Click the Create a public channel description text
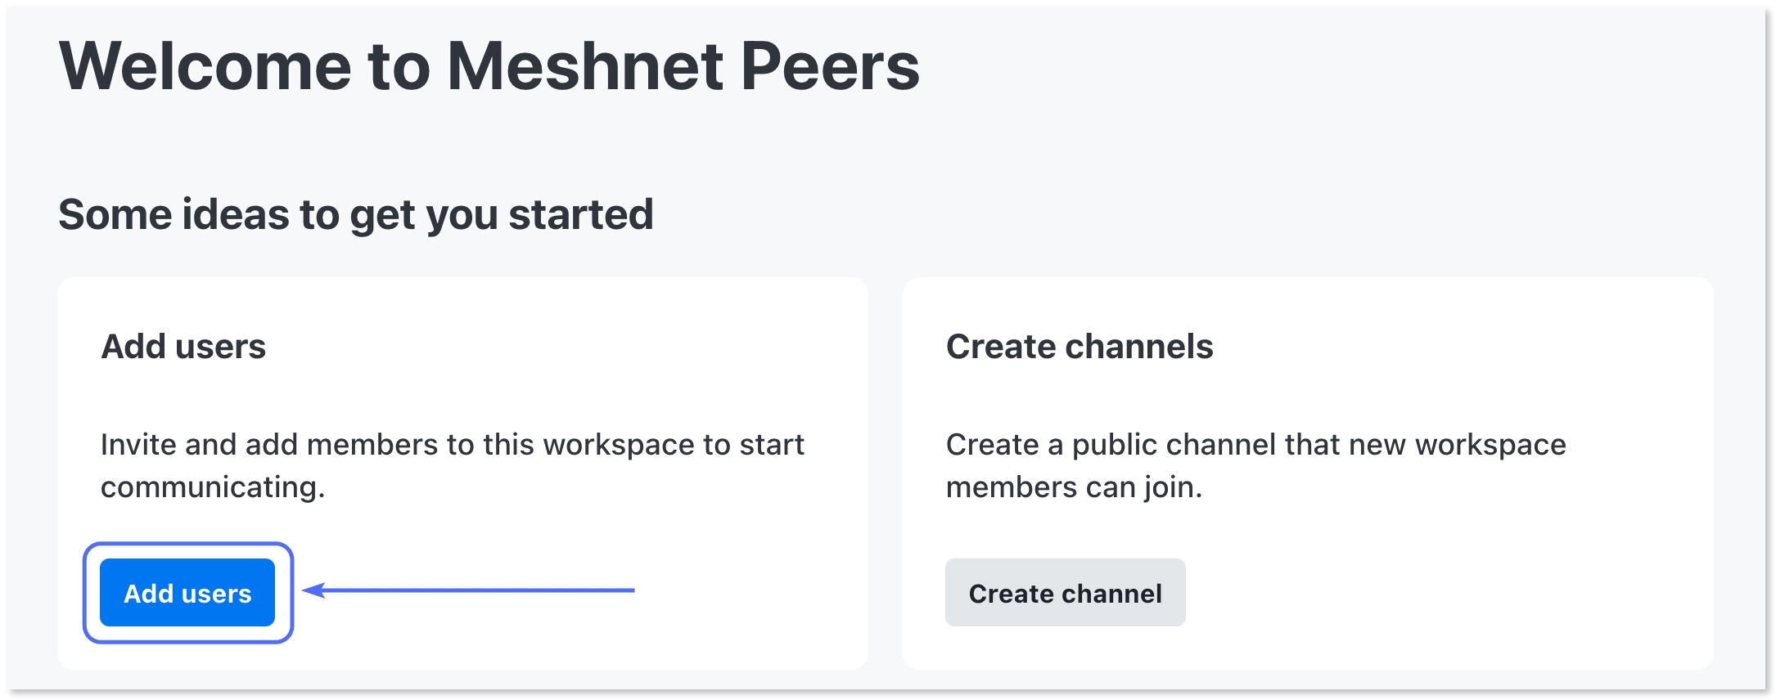Image resolution: width=1776 pixels, height=700 pixels. click(1256, 465)
